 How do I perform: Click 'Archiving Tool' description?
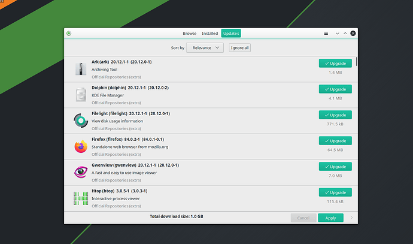pos(105,70)
